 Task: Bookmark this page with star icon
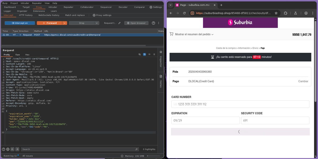276,13
